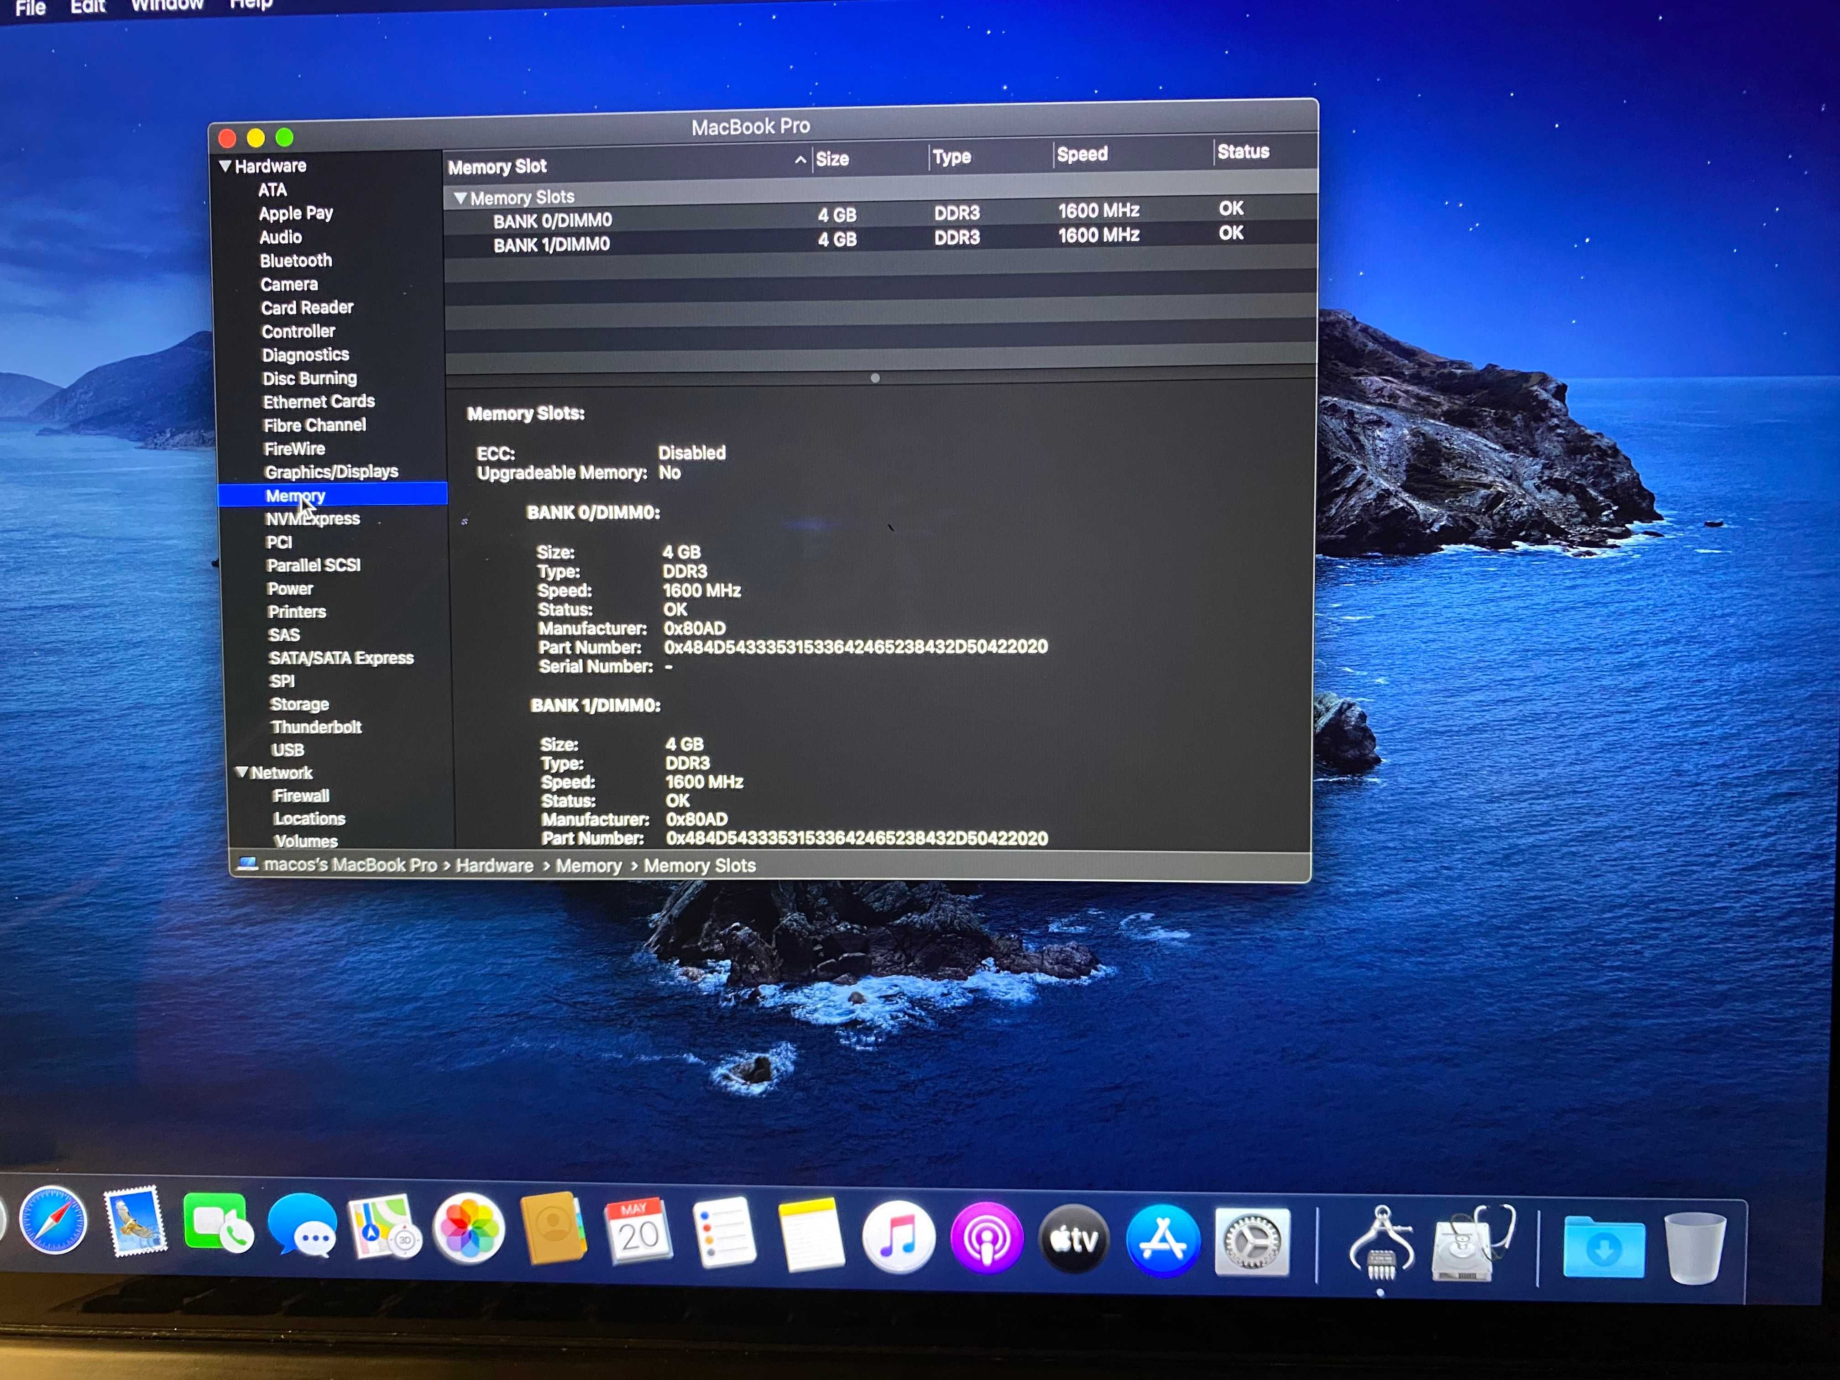Select Graphics/Displays in the sidebar
The width and height of the screenshot is (1840, 1380).
point(331,472)
